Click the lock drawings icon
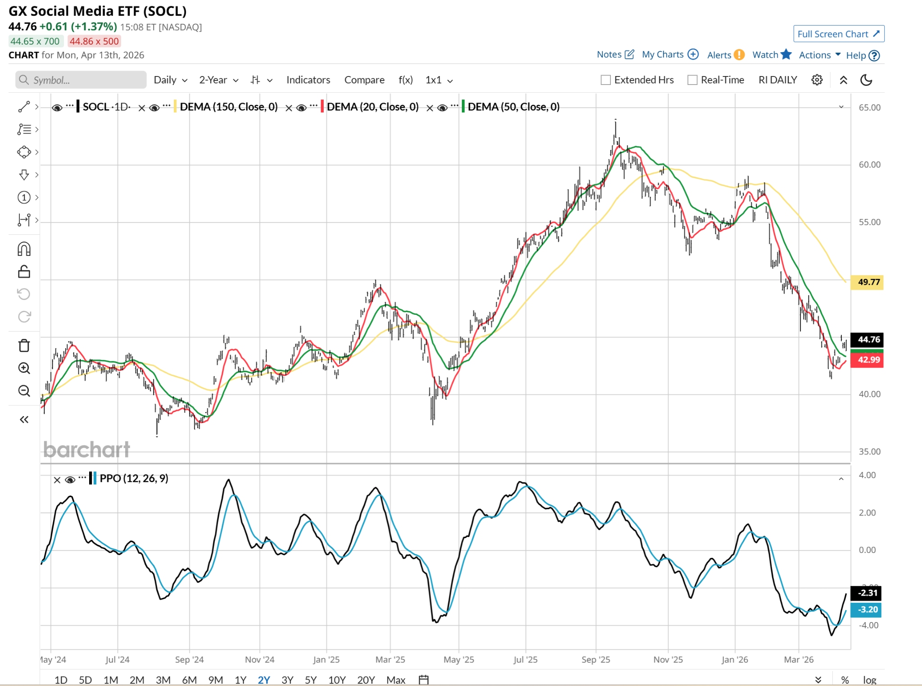This screenshot has width=922, height=686. tap(24, 272)
